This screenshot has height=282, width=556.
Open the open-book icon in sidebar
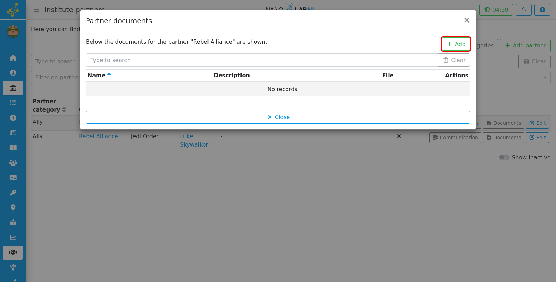13,148
